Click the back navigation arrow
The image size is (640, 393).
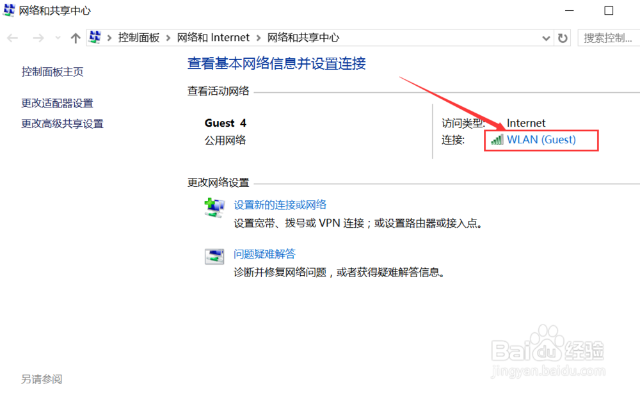point(12,38)
